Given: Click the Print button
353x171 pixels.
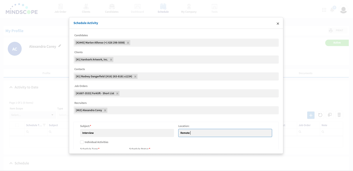Looking at the screenshot, I should pyautogui.click(x=336, y=30).
